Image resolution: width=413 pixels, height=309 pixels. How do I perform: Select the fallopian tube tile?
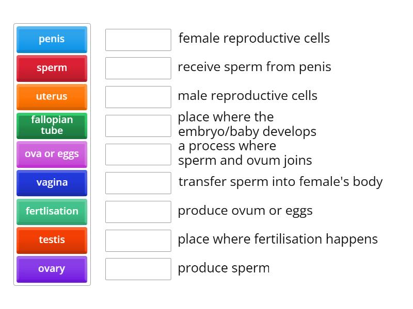(52, 126)
